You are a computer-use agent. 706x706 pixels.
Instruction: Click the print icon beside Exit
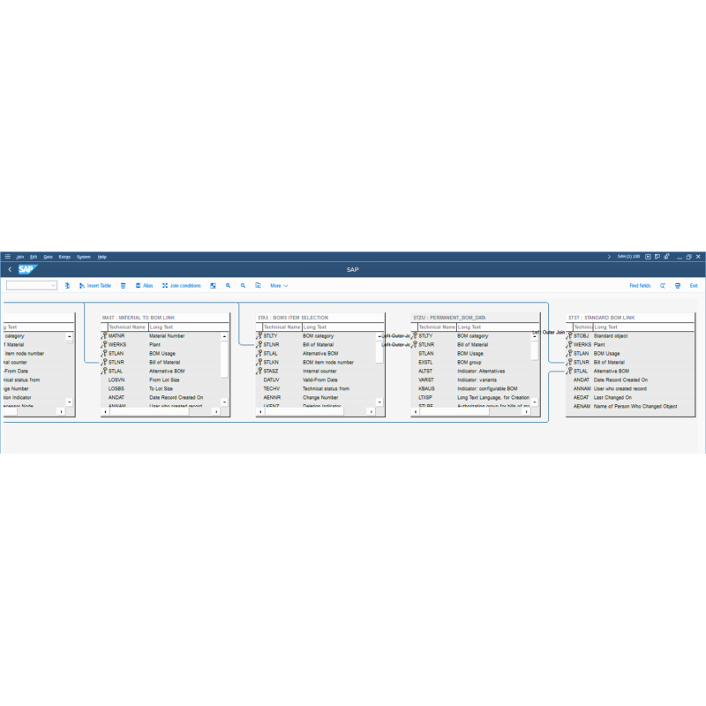(677, 286)
